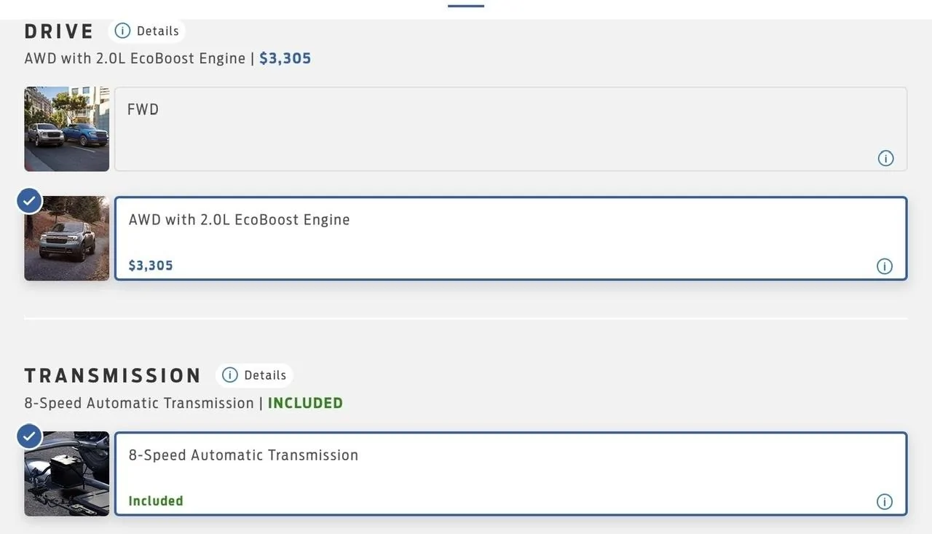Open Details next to DRIVE heading
Viewport: 932px width, 534px height.
[x=148, y=31]
